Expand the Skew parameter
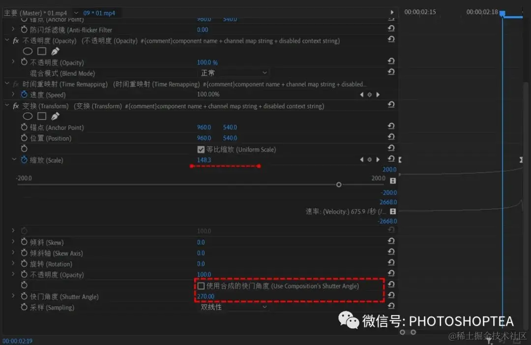Image resolution: width=531 pixels, height=345 pixels. point(13,242)
